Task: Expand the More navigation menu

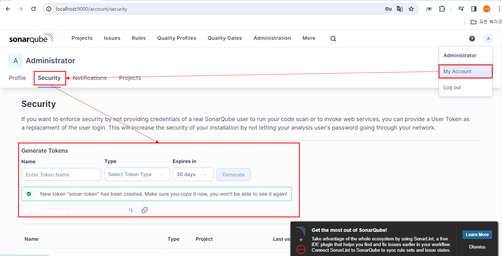Action: pyautogui.click(x=309, y=38)
